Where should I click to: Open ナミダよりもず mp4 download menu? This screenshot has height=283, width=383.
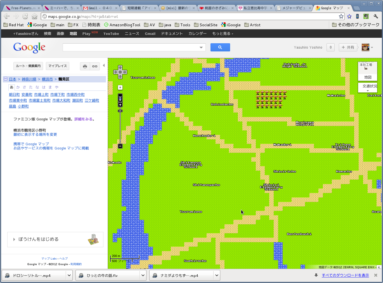(x=217, y=275)
